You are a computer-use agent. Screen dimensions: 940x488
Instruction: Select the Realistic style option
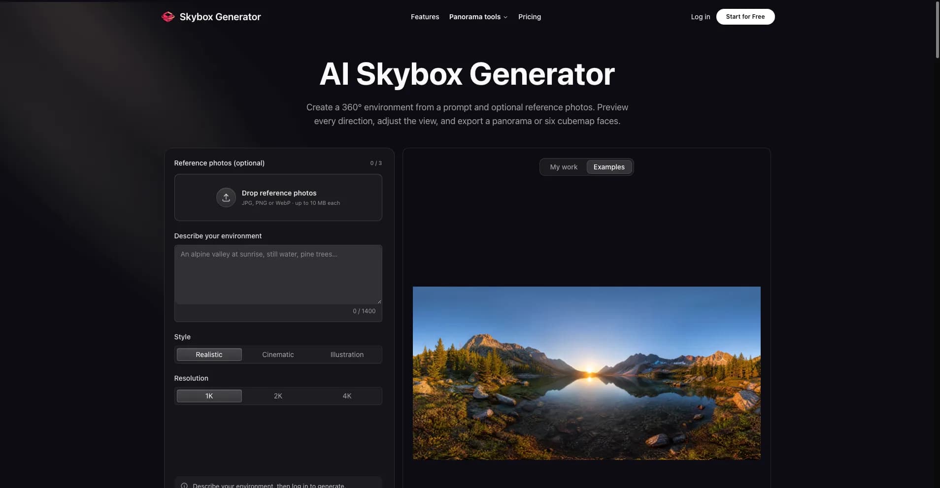click(209, 355)
